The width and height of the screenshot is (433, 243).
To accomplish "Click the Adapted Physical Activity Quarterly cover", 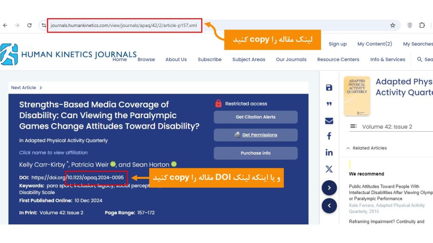I will pos(357,96).
